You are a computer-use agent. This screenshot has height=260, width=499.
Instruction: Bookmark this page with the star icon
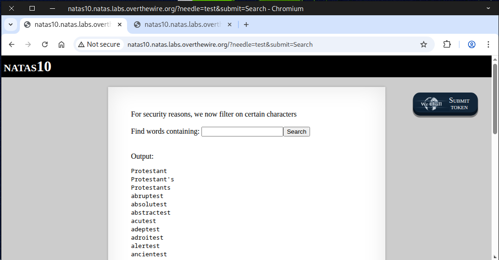(x=423, y=44)
